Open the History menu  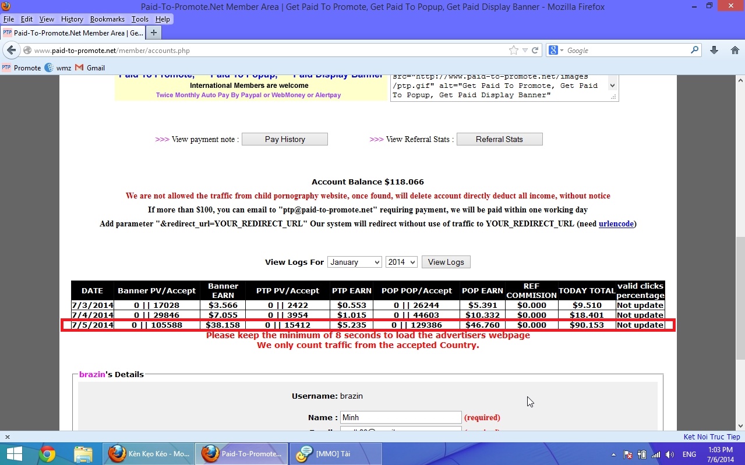point(72,19)
